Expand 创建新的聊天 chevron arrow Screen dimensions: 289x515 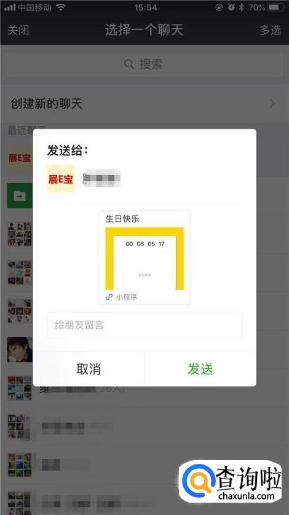tap(272, 104)
